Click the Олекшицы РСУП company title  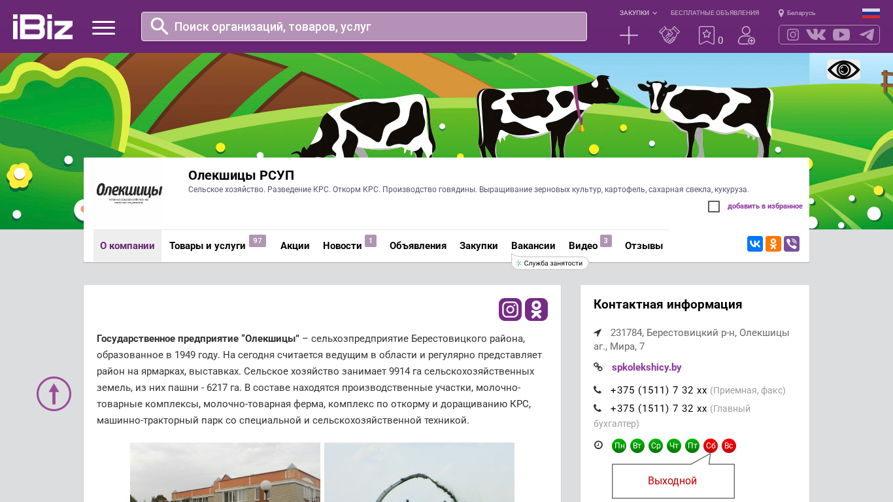coord(241,175)
